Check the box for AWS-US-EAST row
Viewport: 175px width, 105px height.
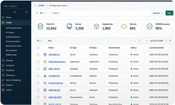[x=38, y=97]
